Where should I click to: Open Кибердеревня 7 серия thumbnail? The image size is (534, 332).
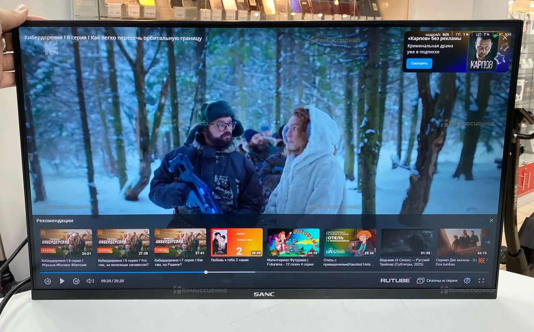[180, 243]
